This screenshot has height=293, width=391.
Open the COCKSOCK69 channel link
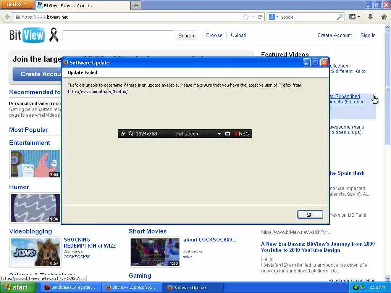tap(77, 257)
